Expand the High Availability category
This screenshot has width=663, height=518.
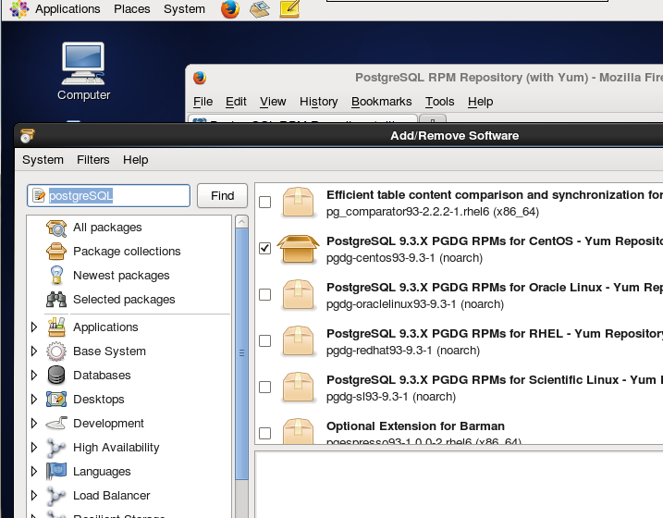[x=34, y=447]
